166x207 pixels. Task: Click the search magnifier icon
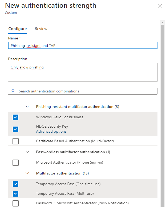13,91
